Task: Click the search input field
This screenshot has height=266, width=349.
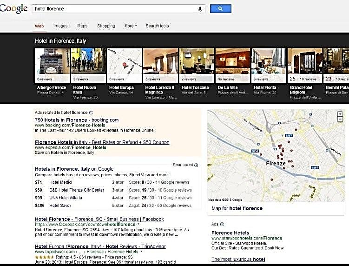Action: click(x=115, y=9)
